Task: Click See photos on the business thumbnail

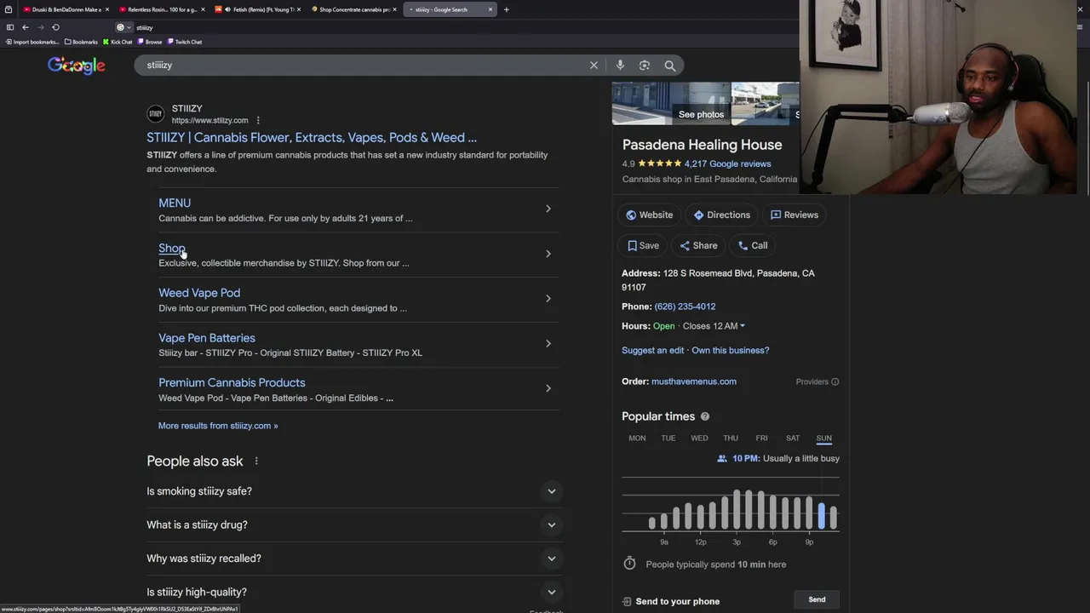Action: coord(701,114)
